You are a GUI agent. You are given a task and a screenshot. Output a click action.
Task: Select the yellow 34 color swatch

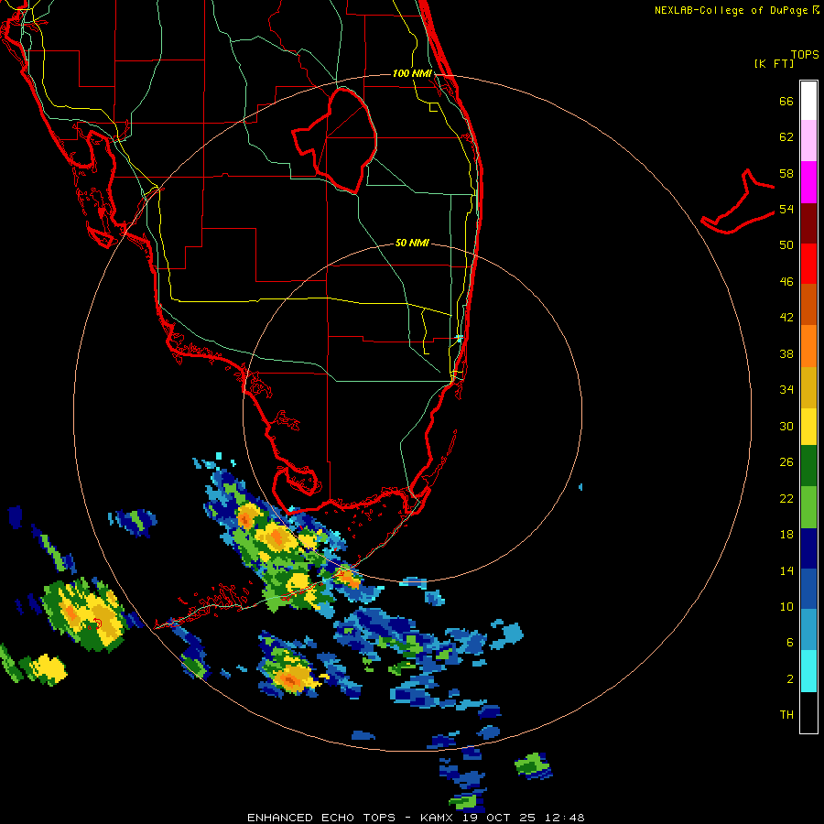pos(808,426)
